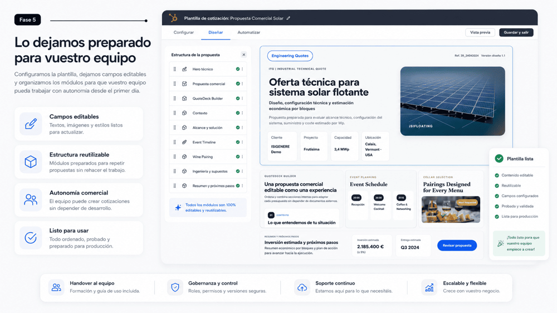557x313 pixels.
Task: Click the Ingeniería y supuestos module icon
Action: click(184, 171)
